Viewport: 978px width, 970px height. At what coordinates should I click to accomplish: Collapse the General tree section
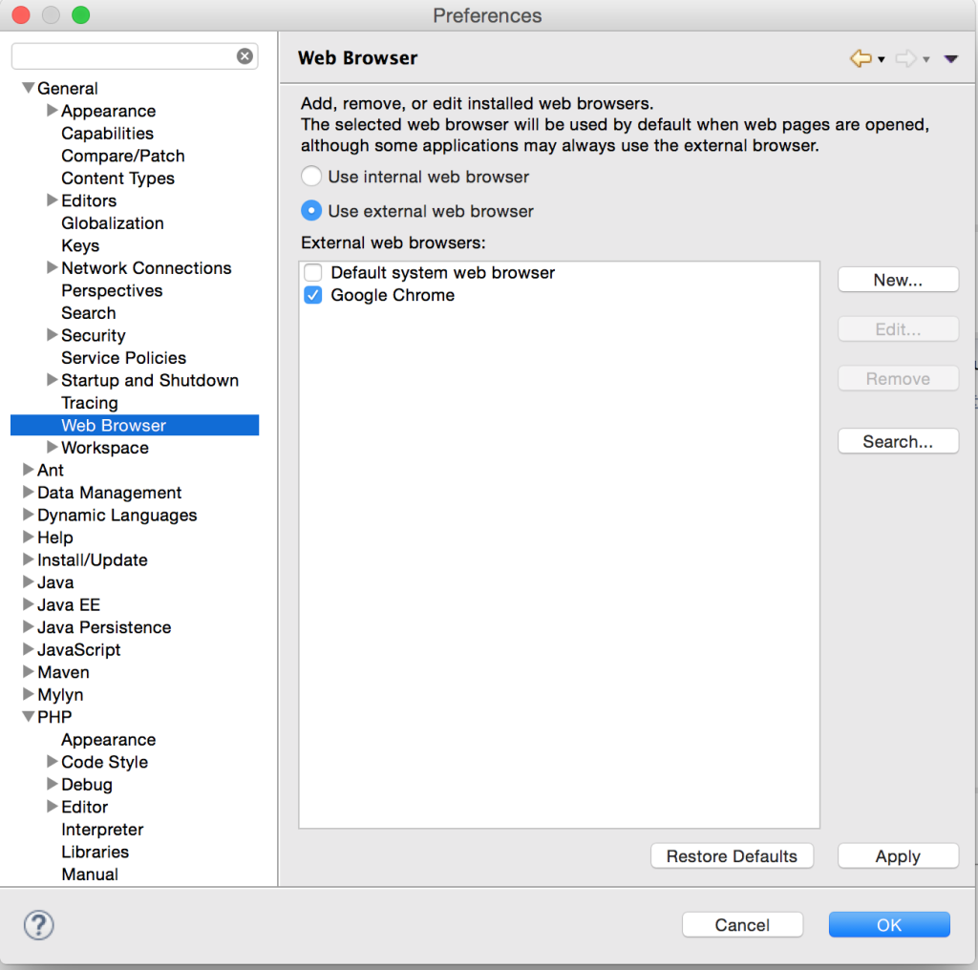pyautogui.click(x=28, y=89)
